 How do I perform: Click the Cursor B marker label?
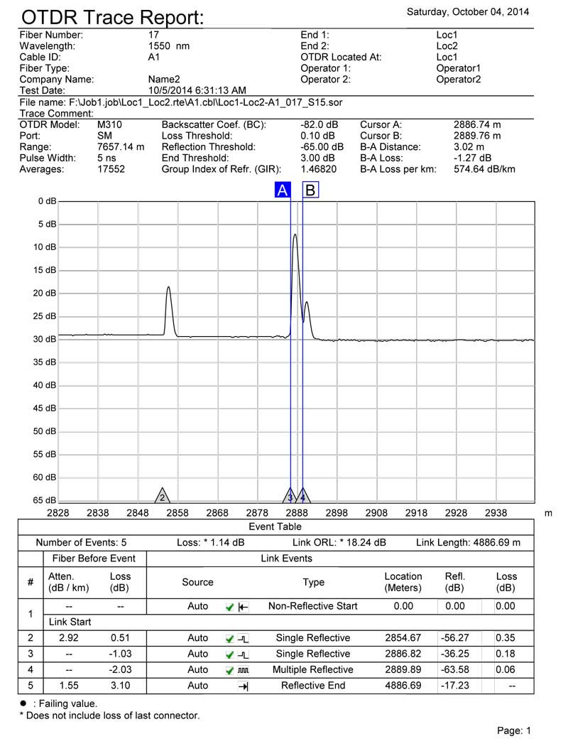coord(310,190)
